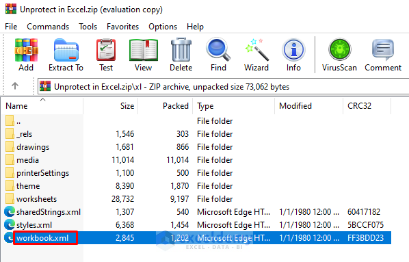Launch the Wizard wand tool
The width and height of the screenshot is (409, 262).
coord(256,50)
